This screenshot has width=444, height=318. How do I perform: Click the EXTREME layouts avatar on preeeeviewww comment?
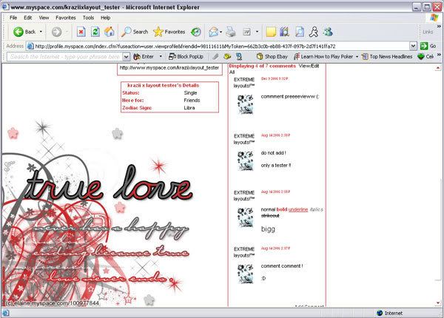tap(245, 104)
